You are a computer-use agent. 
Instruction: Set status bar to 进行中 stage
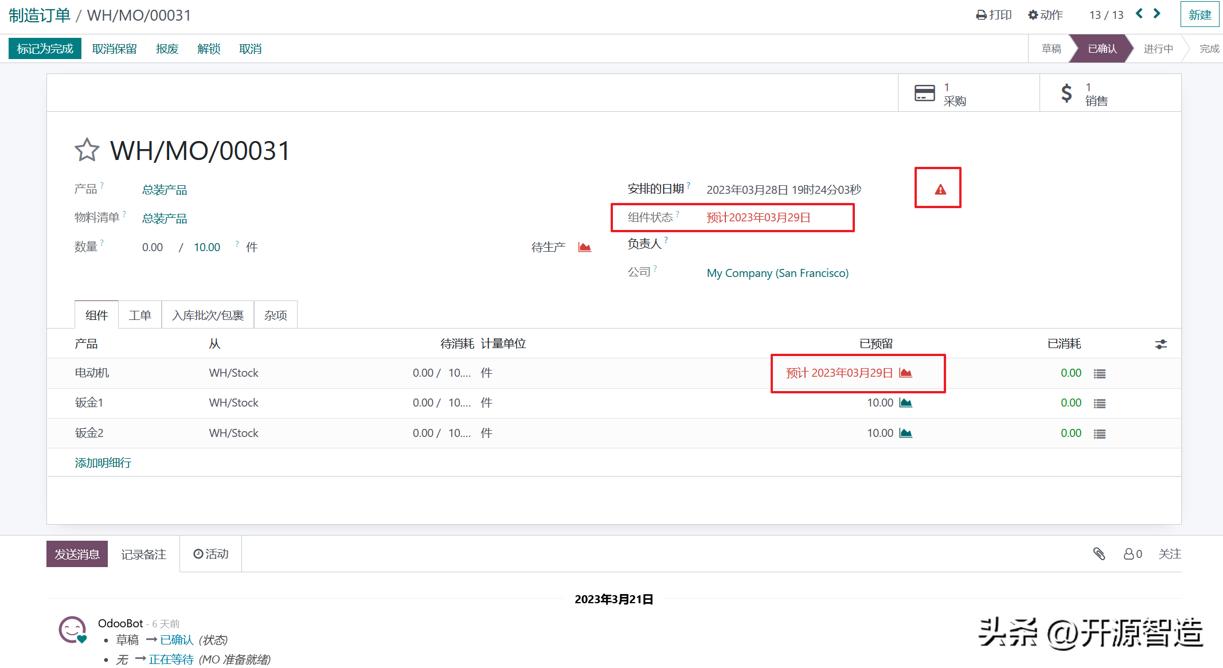tap(1158, 49)
